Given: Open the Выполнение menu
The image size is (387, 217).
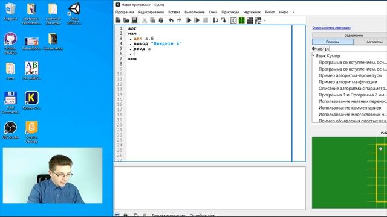Looking at the screenshot, I should pos(195,12).
